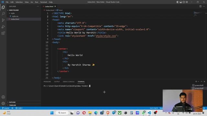The height and width of the screenshot is (116, 207).
Task: Follow the style/style.css link in code
Action: pyautogui.click(x=106, y=36)
